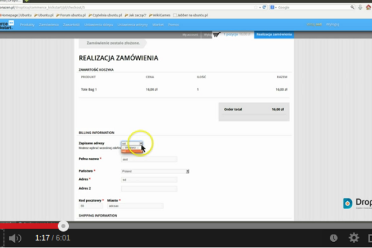This screenshot has height=248, width=372.
Task: Click the shopping cart icon
Action: click(x=216, y=34)
